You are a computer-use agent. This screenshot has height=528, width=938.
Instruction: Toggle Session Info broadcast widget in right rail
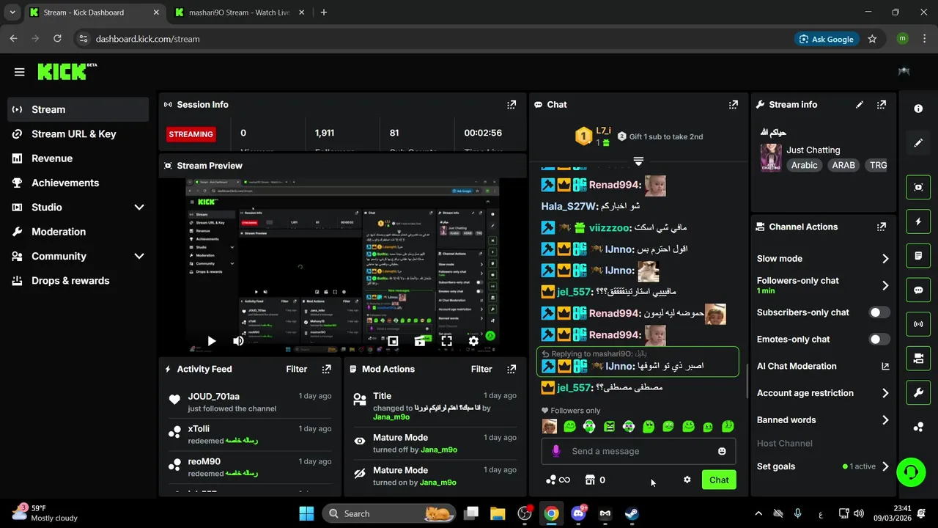point(918,323)
